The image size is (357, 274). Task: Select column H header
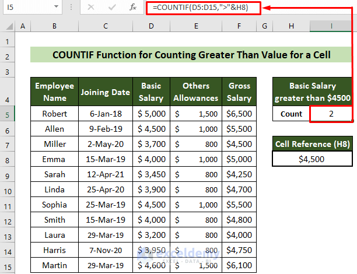[291, 27]
